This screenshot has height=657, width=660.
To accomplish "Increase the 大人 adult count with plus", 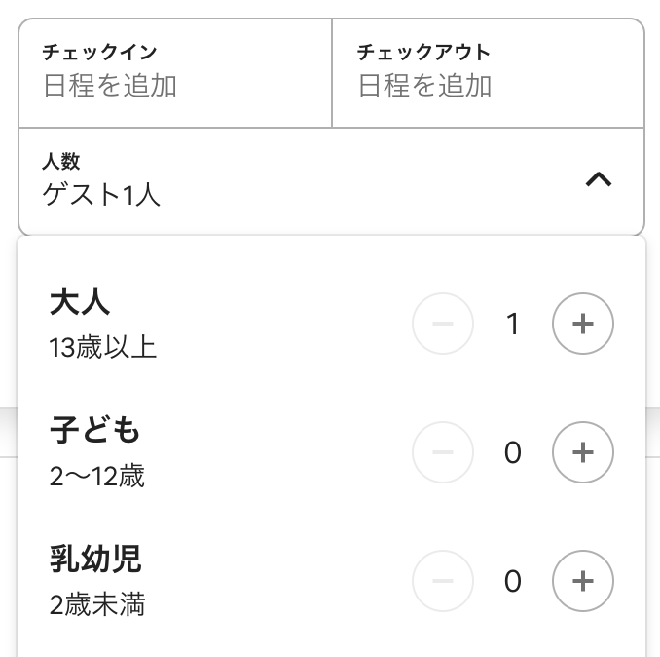I will pos(582,324).
